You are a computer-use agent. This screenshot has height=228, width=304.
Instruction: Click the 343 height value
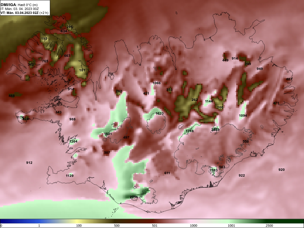coord(58,112)
